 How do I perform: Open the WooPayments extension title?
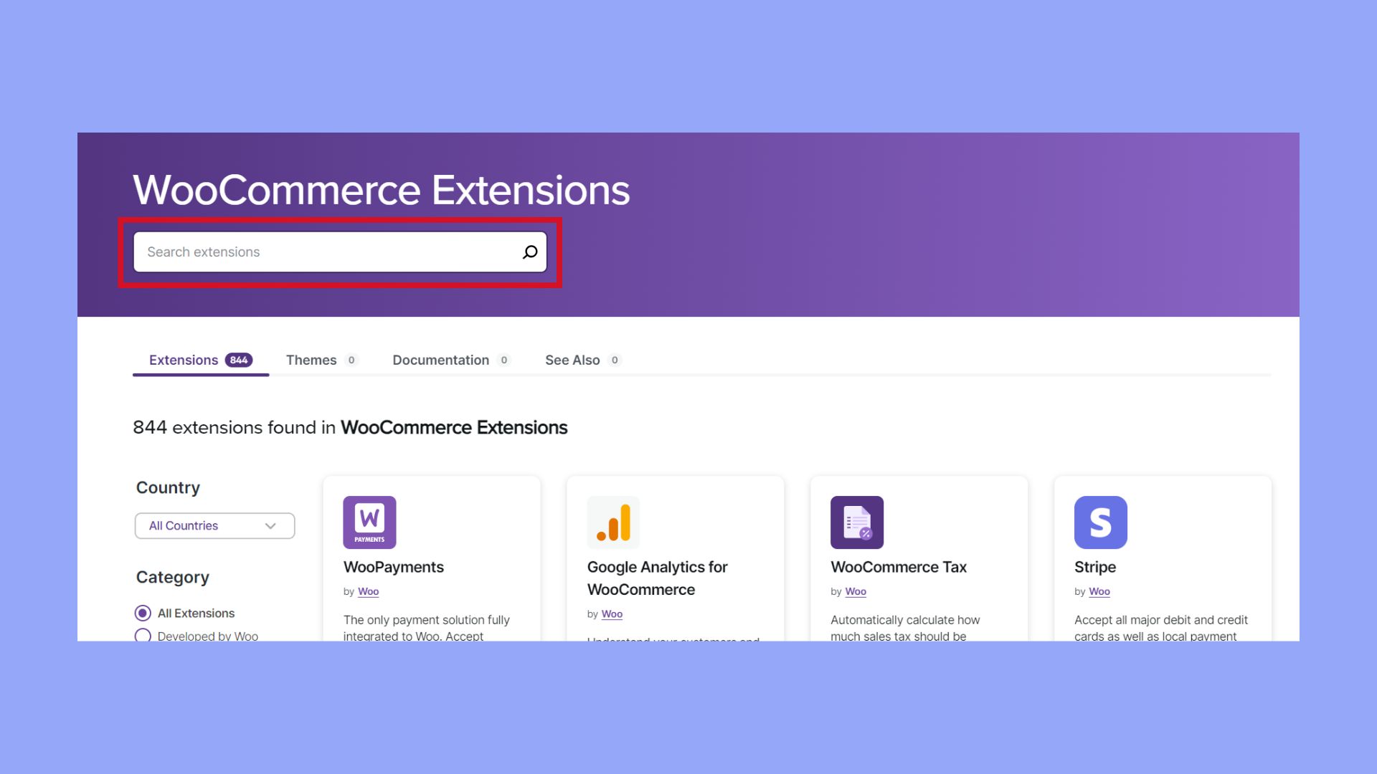[393, 567]
